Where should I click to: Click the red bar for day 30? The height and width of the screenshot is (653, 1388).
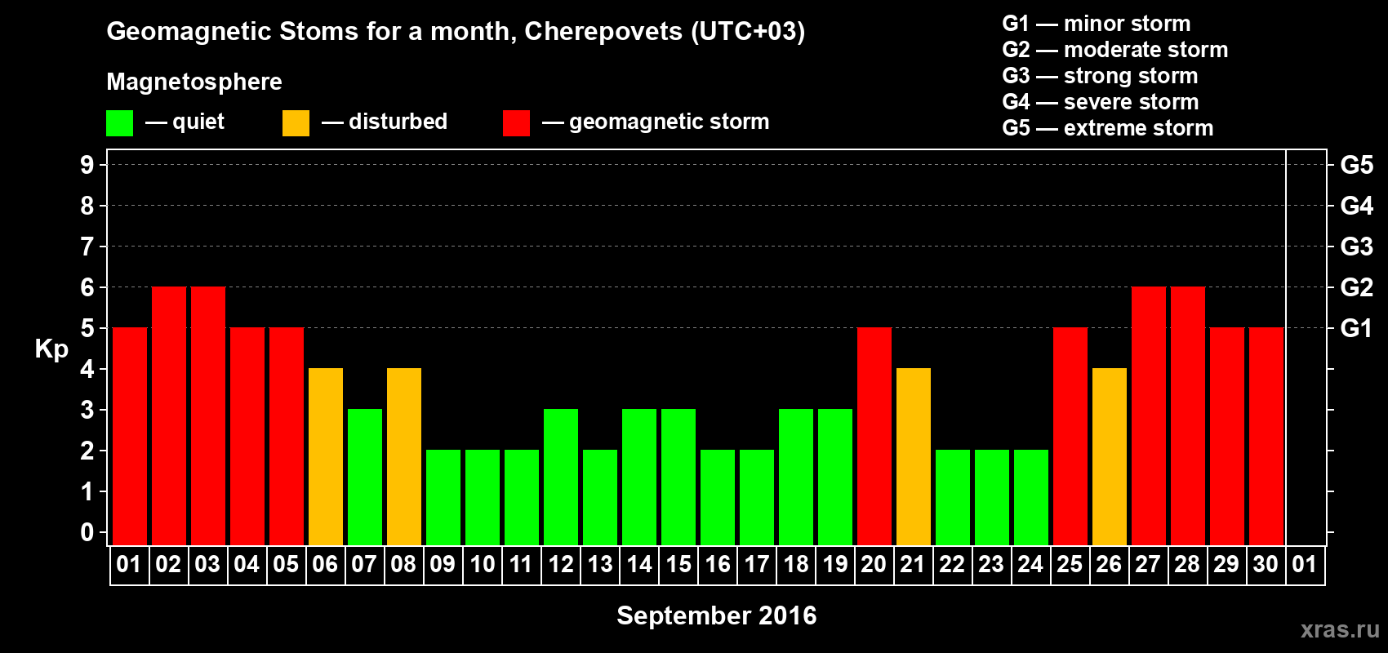pyautogui.click(x=1266, y=436)
